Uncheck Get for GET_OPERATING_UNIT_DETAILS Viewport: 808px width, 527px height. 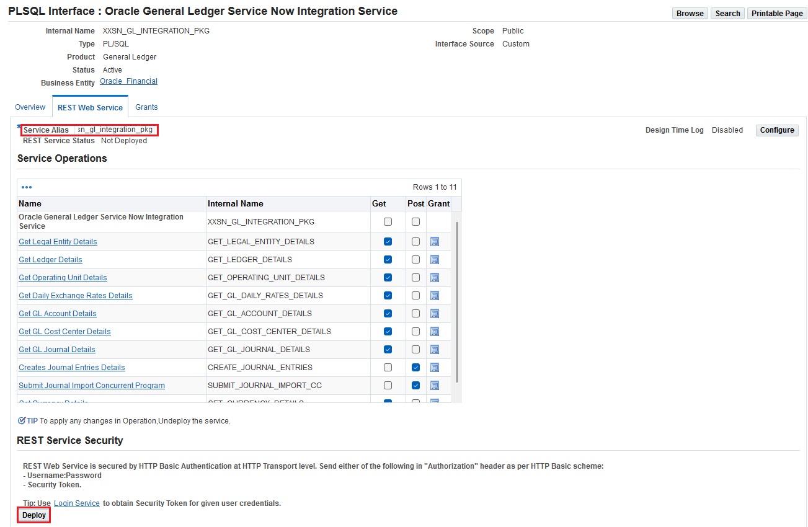(388, 278)
